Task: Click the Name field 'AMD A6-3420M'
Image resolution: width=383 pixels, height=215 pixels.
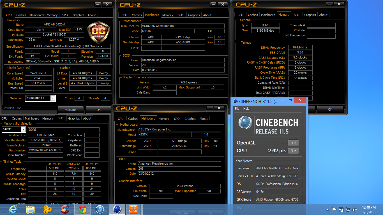Action: [x=54, y=25]
